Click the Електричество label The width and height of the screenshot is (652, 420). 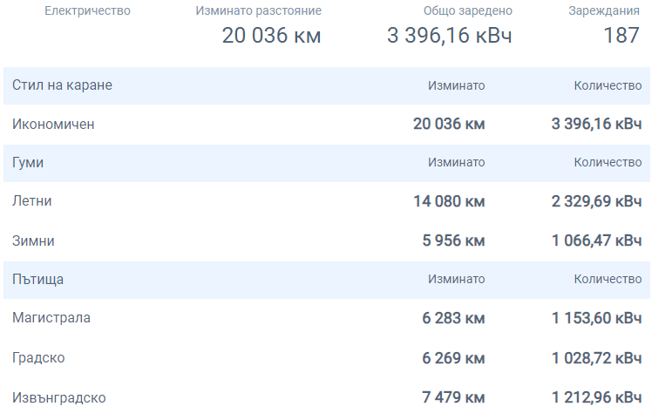tap(87, 11)
